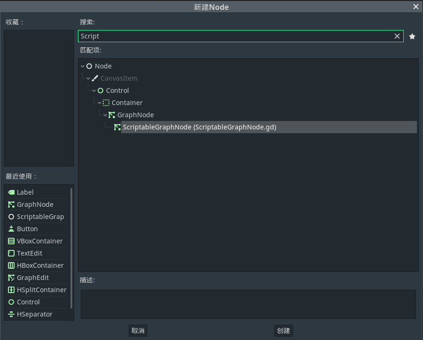Click the TextEdit icon in recent list
This screenshot has width=423, height=340.
point(10,253)
